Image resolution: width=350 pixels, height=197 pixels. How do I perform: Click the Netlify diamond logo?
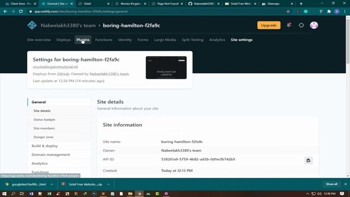(32, 25)
